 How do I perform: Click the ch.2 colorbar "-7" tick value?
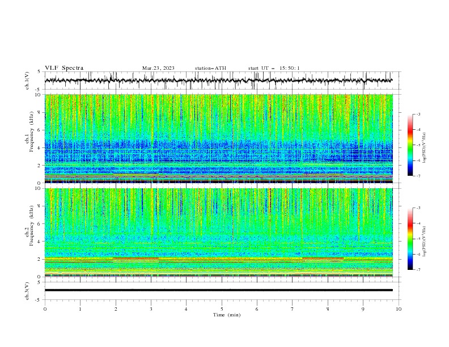pyautogui.click(x=418, y=270)
